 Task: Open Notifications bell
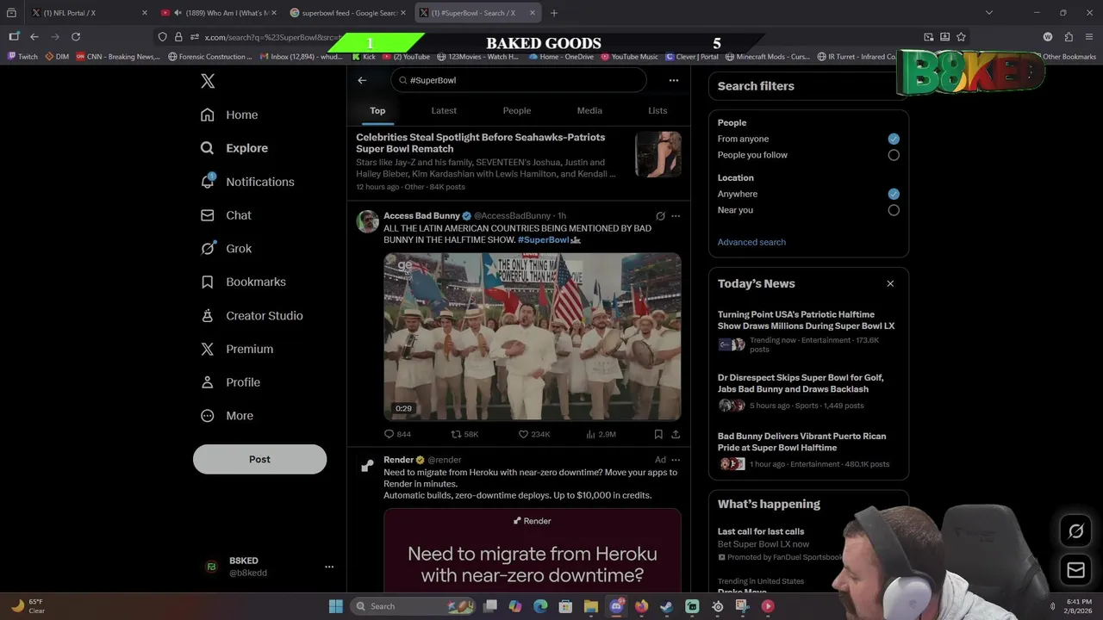pos(247,182)
